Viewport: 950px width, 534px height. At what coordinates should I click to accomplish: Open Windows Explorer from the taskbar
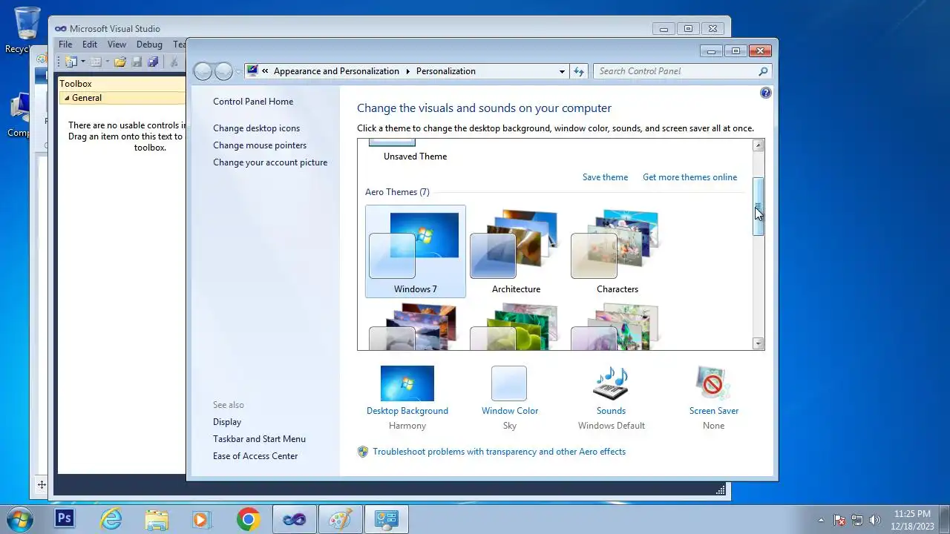coord(157,519)
